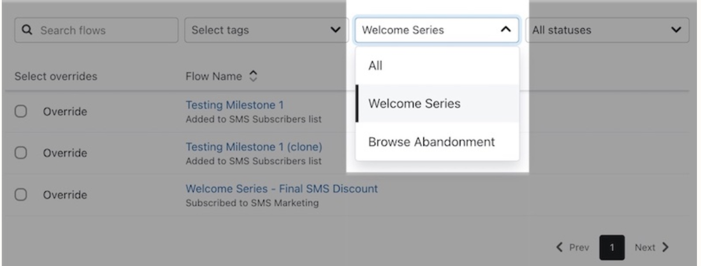Collapse the Welcome Series dropdown
Screen dimensions: 701x266
pos(505,30)
